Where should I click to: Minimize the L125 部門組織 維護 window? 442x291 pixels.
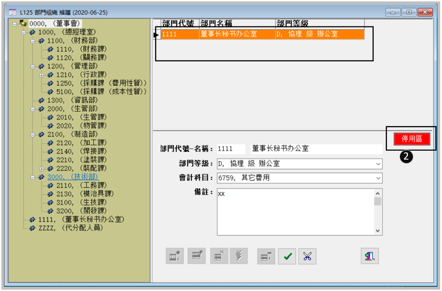(393, 13)
